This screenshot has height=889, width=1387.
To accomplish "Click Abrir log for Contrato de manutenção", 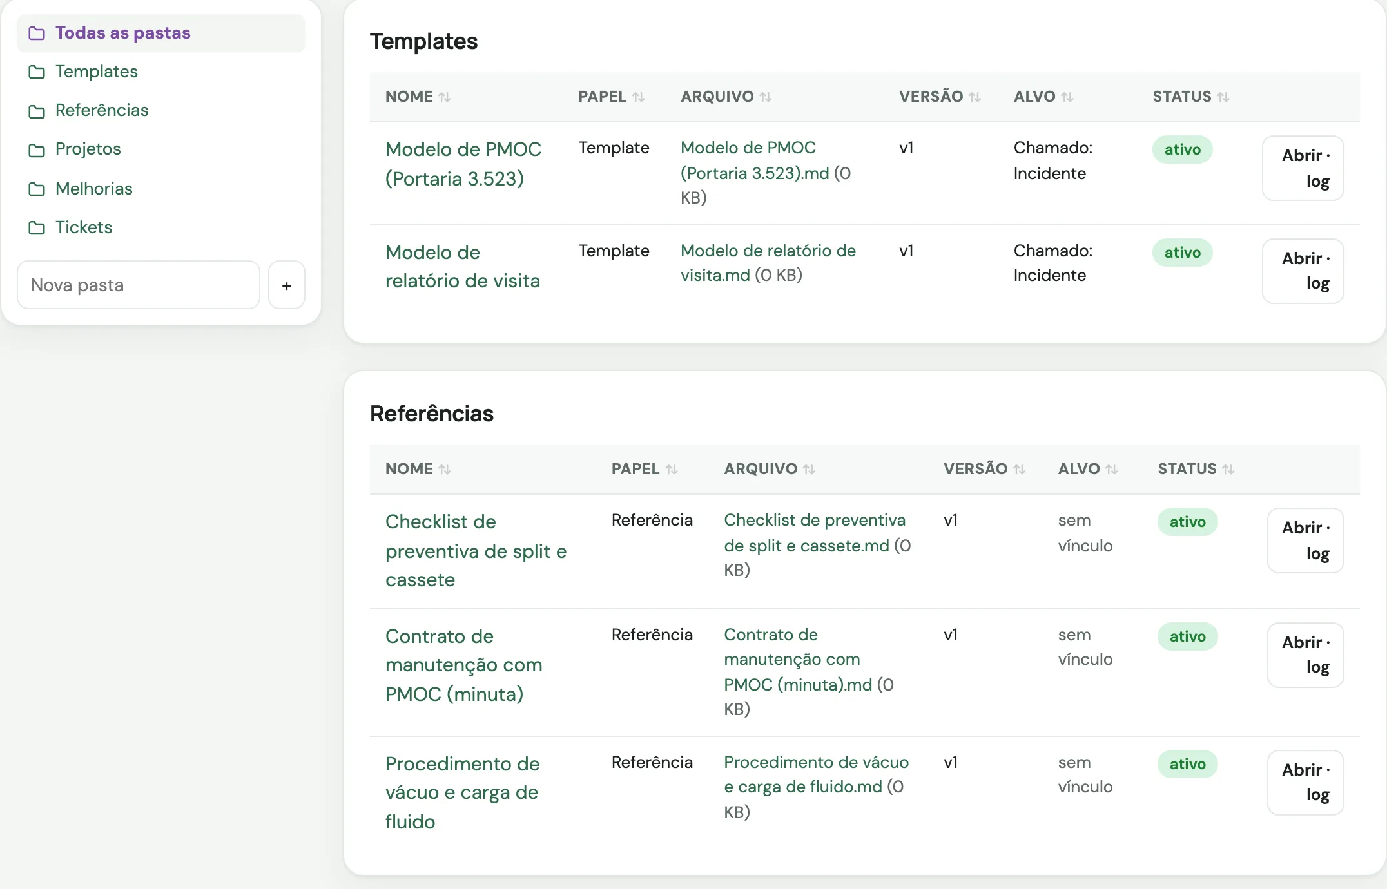I will coord(1306,655).
